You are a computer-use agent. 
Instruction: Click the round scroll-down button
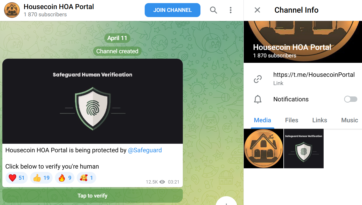(x=226, y=201)
